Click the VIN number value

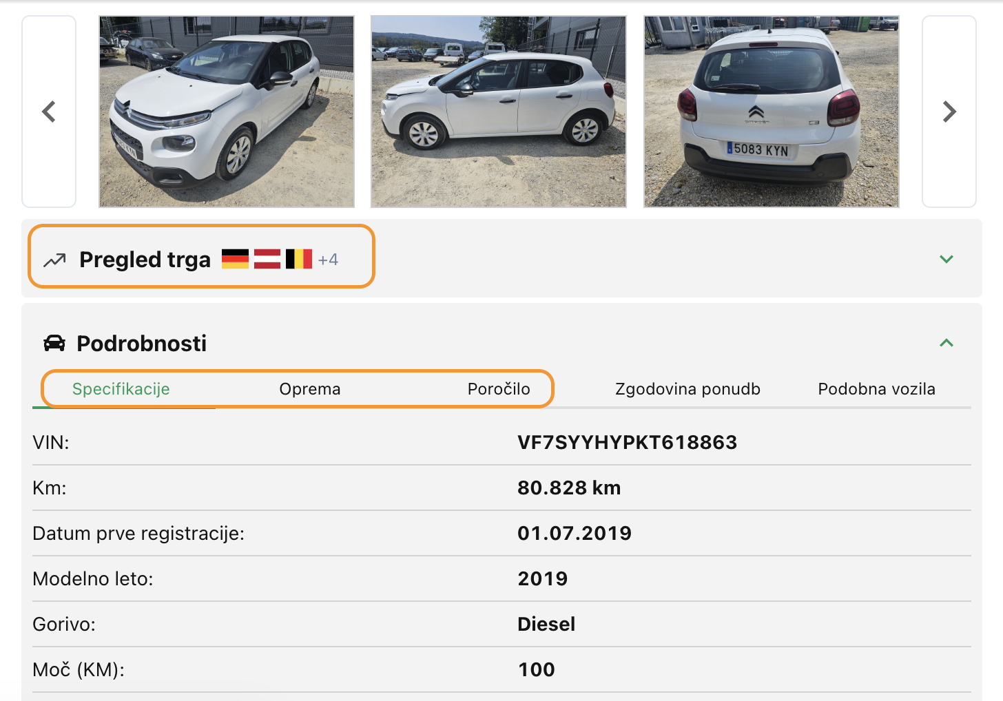627,442
